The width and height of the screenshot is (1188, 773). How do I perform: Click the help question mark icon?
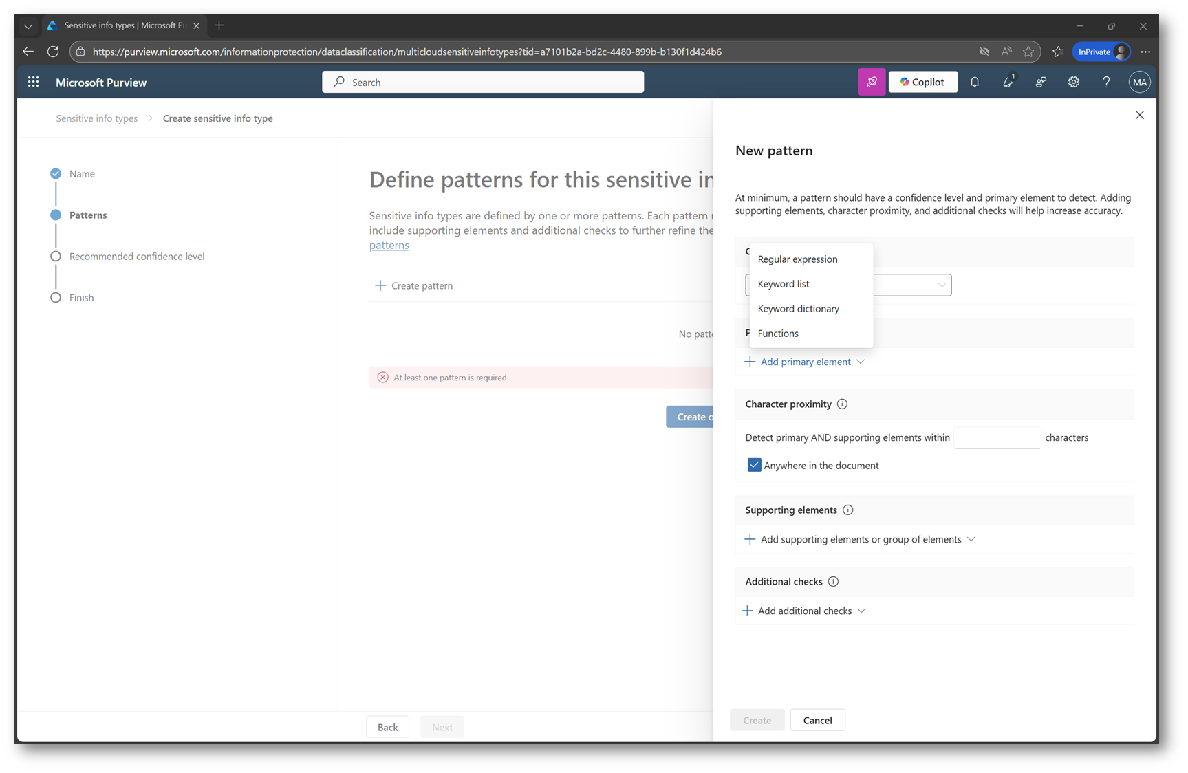(x=1106, y=82)
